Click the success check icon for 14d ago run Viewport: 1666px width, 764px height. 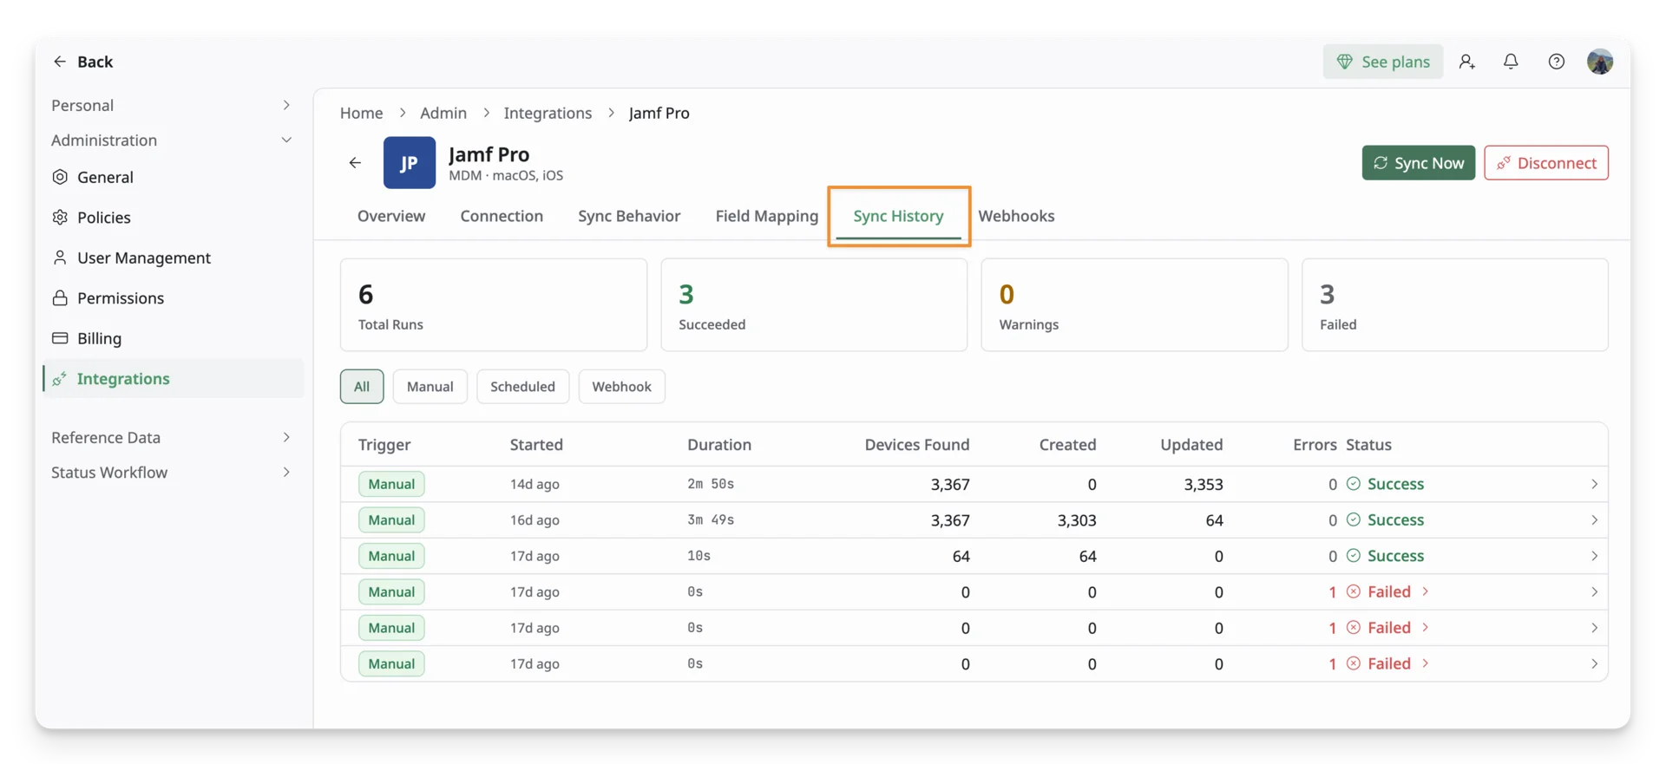coord(1354,484)
